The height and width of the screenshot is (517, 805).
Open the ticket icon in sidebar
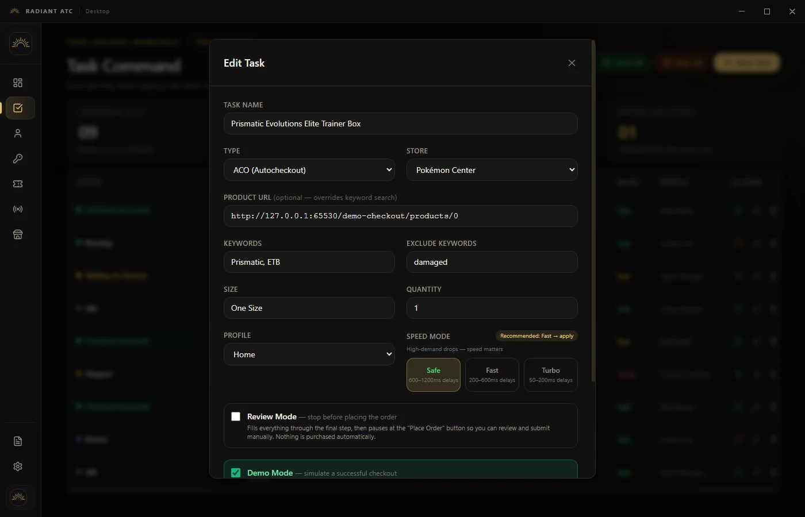coord(18,184)
